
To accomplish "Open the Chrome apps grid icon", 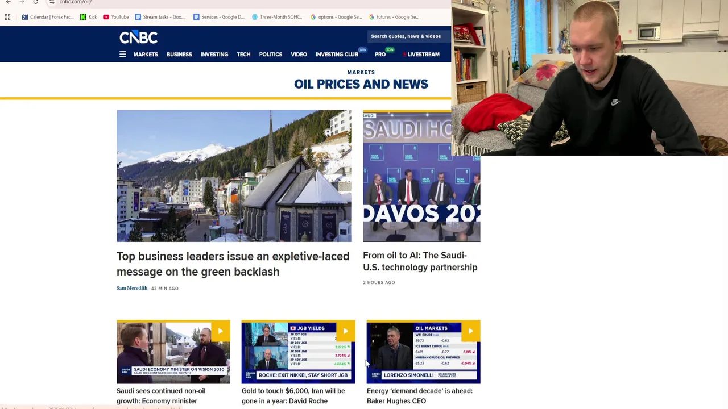I will click(8, 17).
